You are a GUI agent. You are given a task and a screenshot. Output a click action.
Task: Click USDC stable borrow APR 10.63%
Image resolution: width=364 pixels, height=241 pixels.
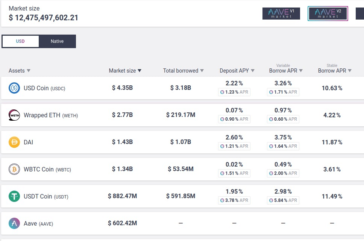[332, 88]
